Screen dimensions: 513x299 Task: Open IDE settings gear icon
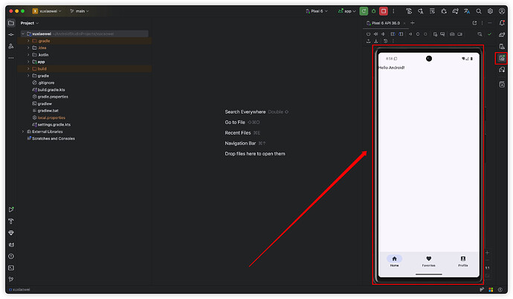[x=491, y=11]
